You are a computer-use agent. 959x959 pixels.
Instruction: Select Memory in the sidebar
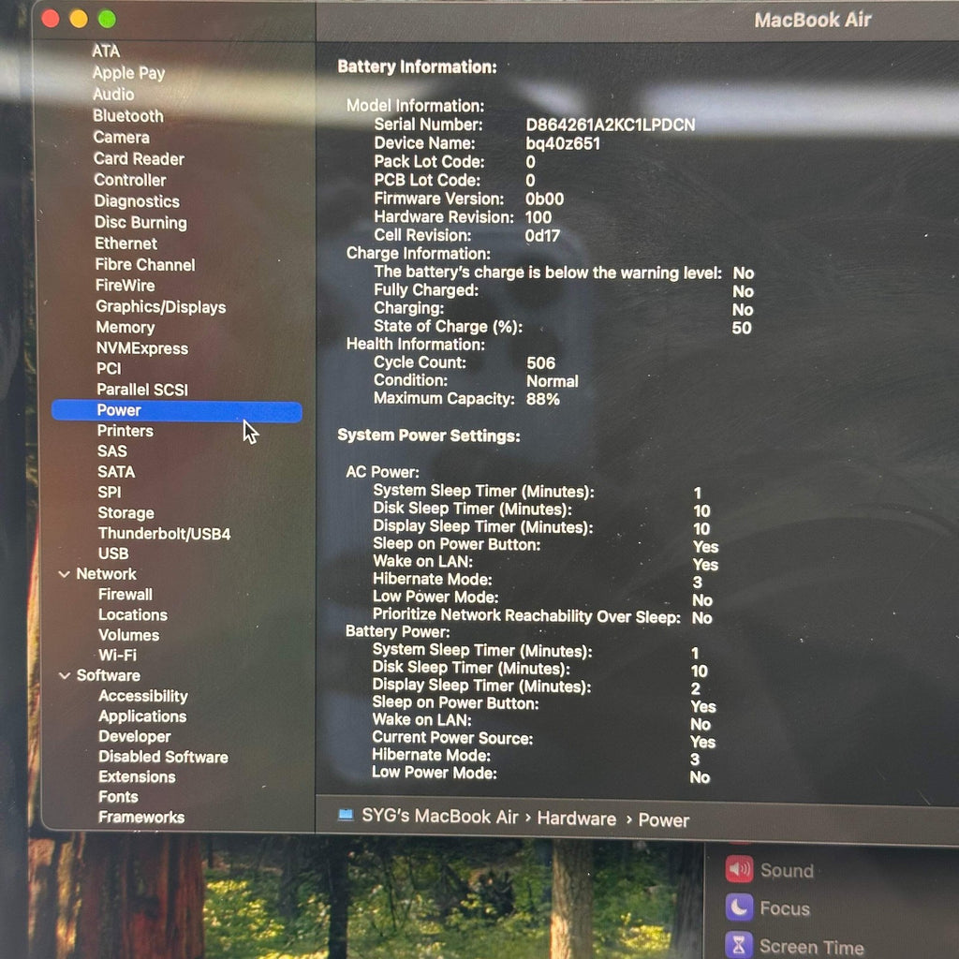click(125, 327)
